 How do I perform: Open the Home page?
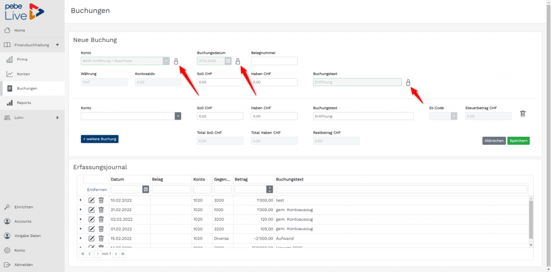pyautogui.click(x=20, y=30)
